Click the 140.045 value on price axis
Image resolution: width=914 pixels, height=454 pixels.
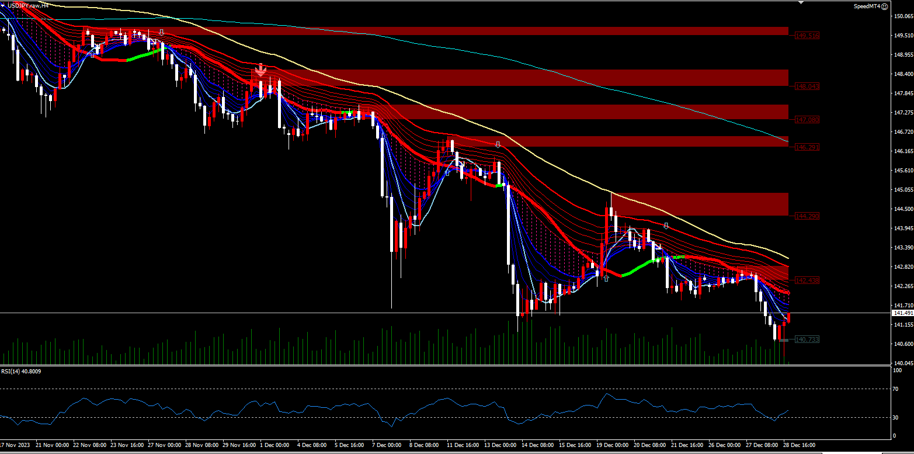[903, 363]
